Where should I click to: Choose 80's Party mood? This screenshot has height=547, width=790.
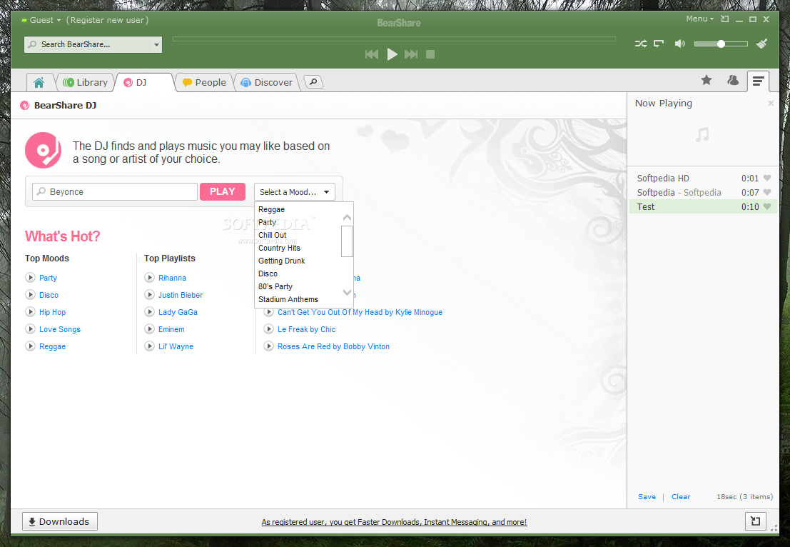(275, 286)
